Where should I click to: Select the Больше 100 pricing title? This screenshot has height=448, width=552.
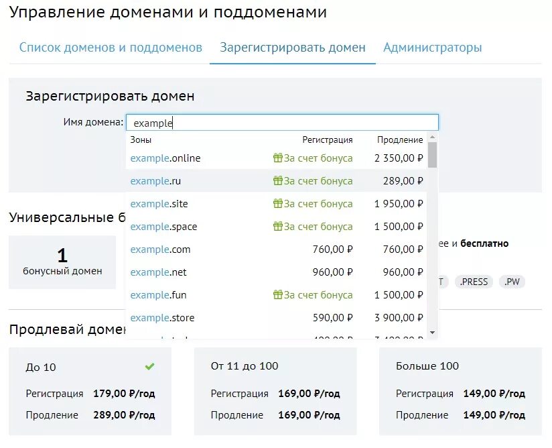tap(427, 366)
